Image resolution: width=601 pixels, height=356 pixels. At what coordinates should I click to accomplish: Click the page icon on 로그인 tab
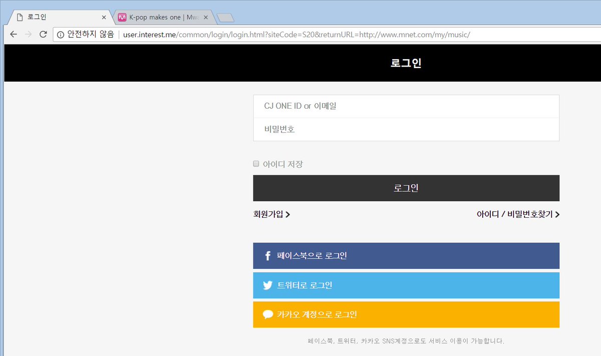coord(20,17)
